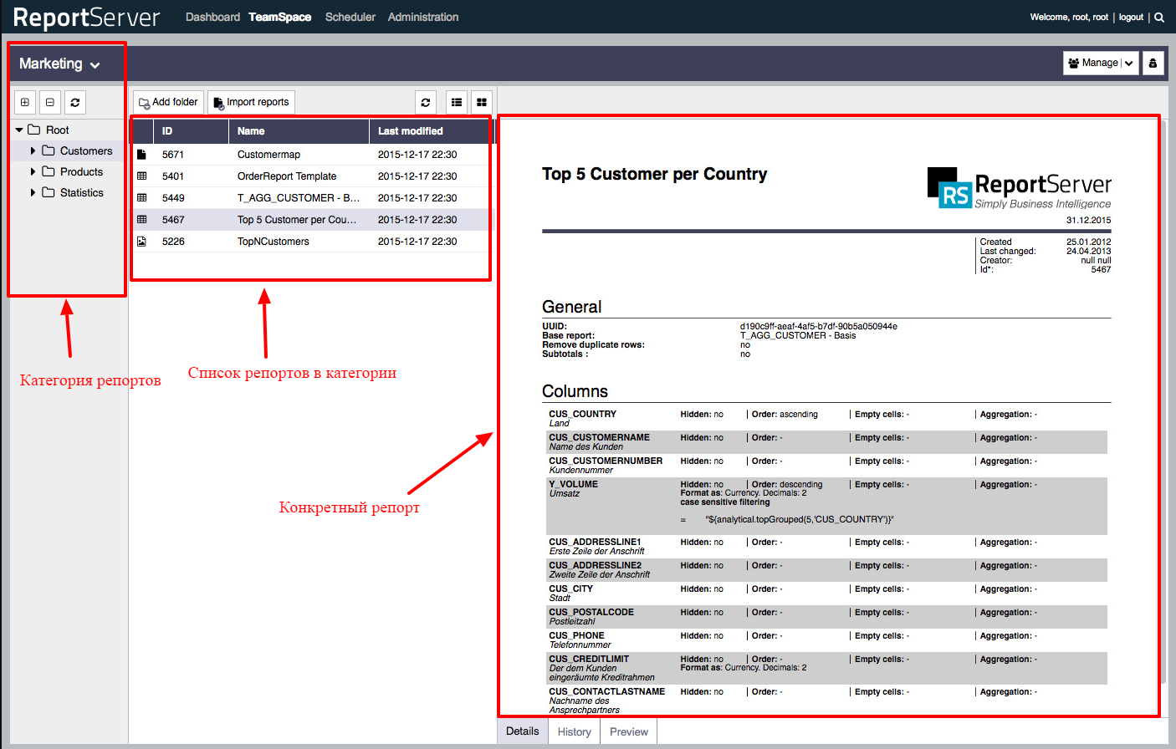The width and height of the screenshot is (1176, 749).
Task: Open the Administration menu
Action: (423, 17)
